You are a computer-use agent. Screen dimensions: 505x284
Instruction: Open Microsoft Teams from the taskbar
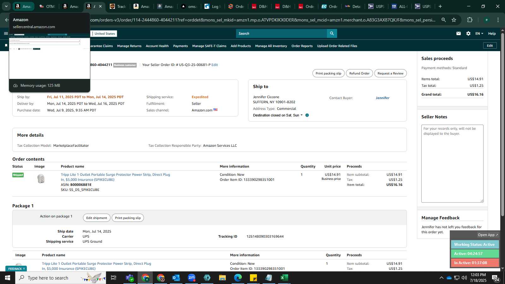[x=129, y=278]
